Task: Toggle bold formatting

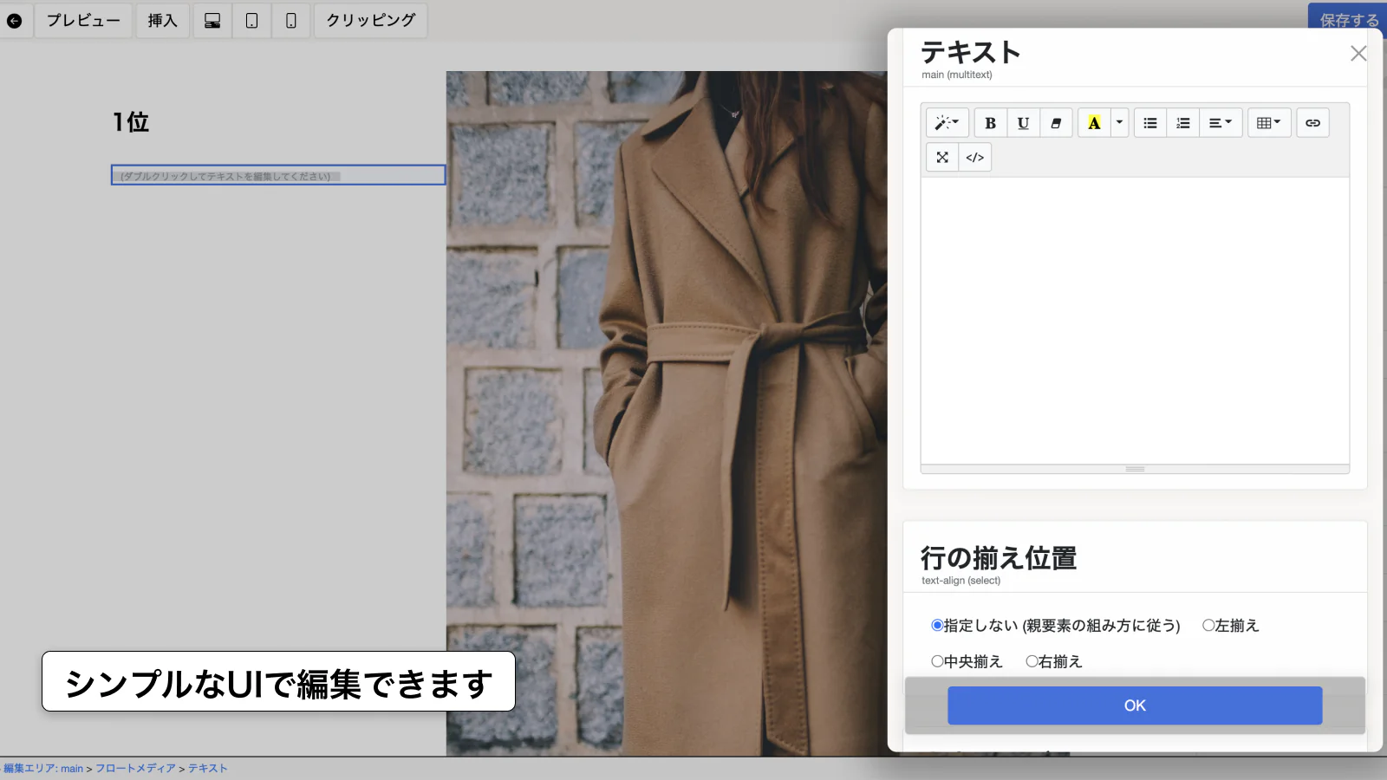Action: pyautogui.click(x=990, y=123)
